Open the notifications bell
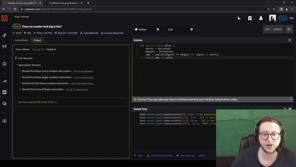 click(261, 18)
